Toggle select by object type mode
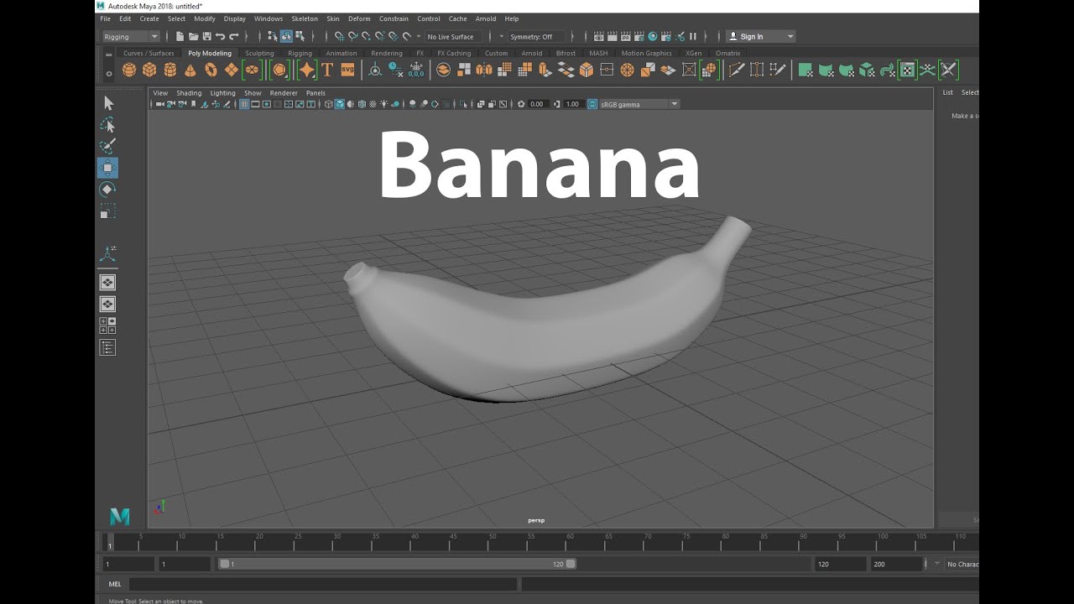The image size is (1074, 604). [286, 36]
